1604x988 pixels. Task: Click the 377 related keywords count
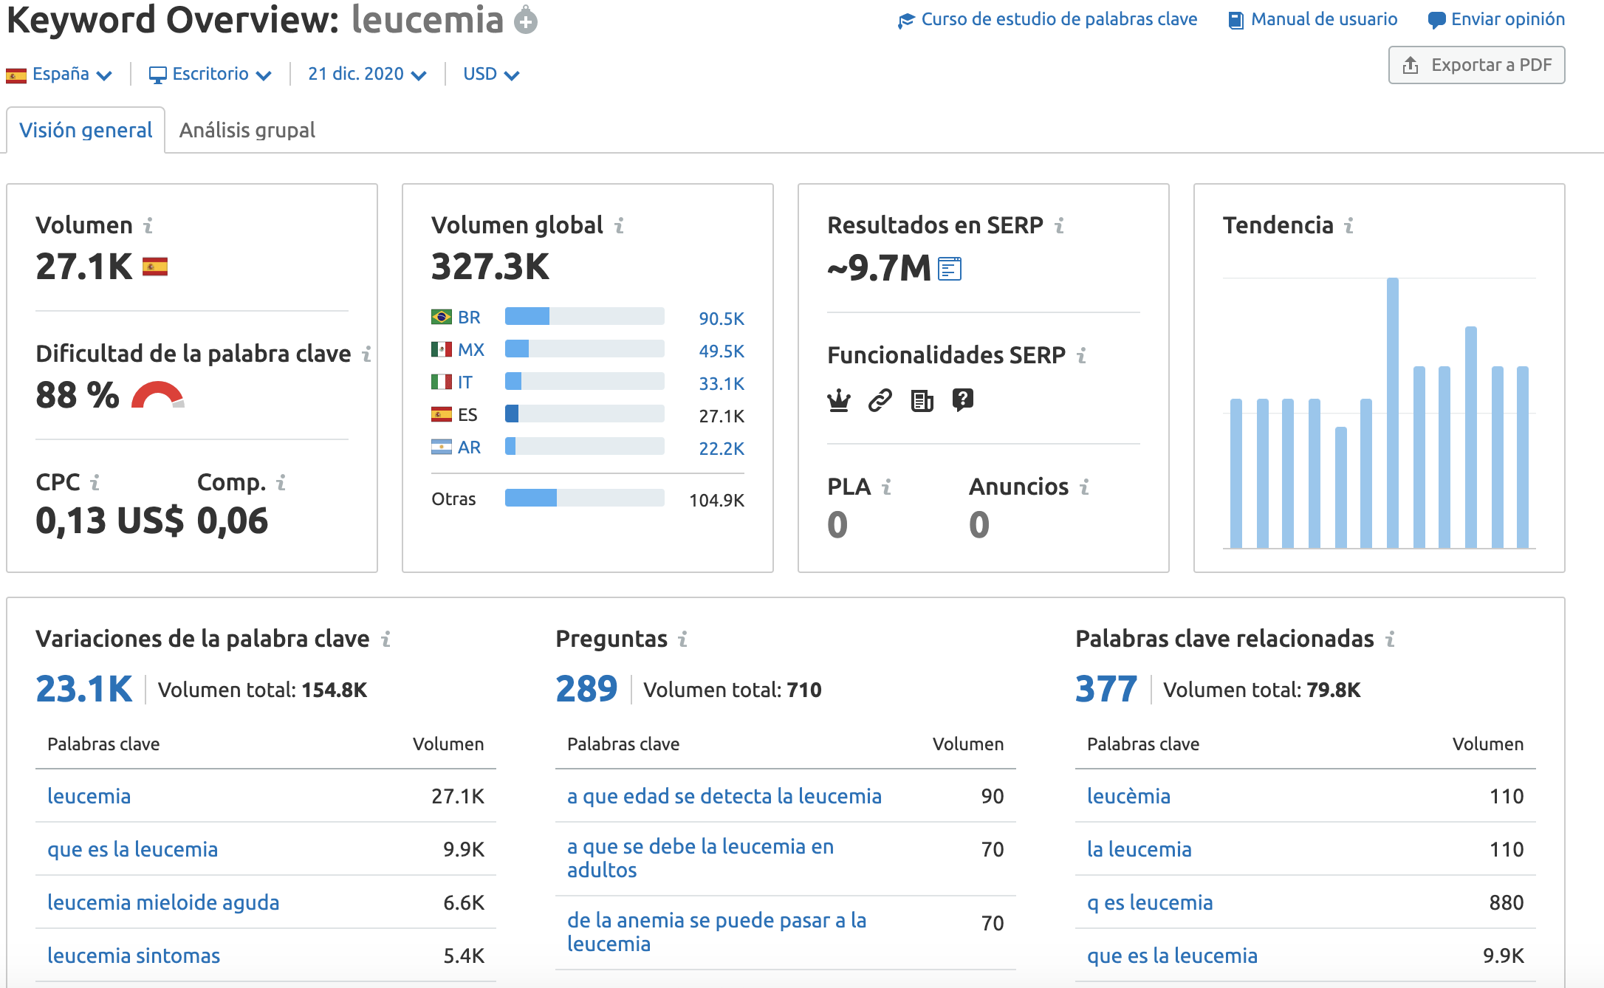coord(1106,689)
